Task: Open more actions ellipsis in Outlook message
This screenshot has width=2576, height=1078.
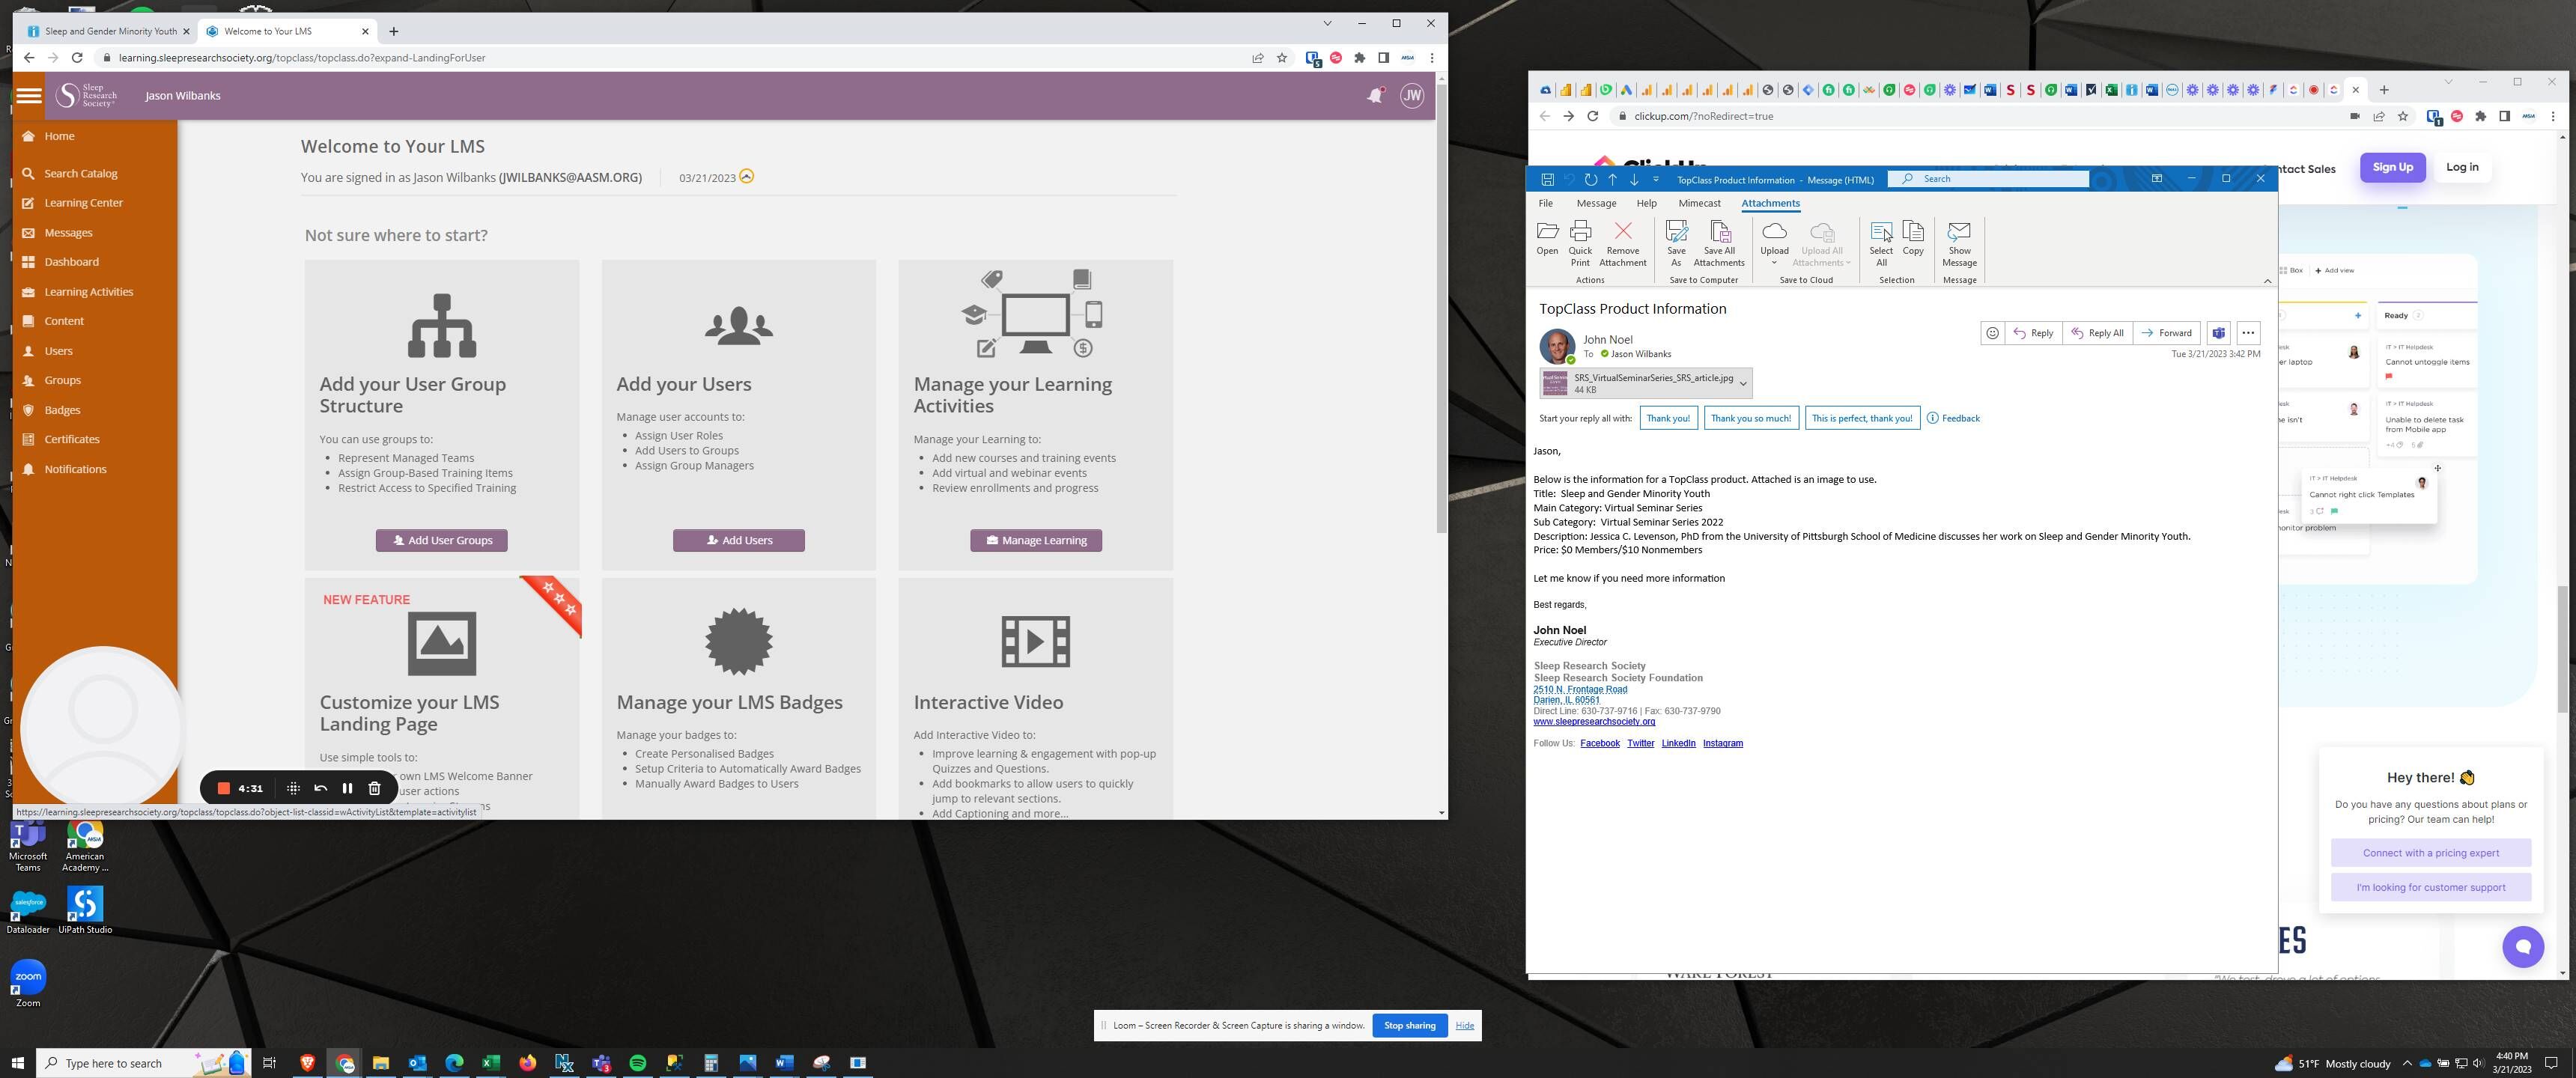Action: [x=2248, y=333]
